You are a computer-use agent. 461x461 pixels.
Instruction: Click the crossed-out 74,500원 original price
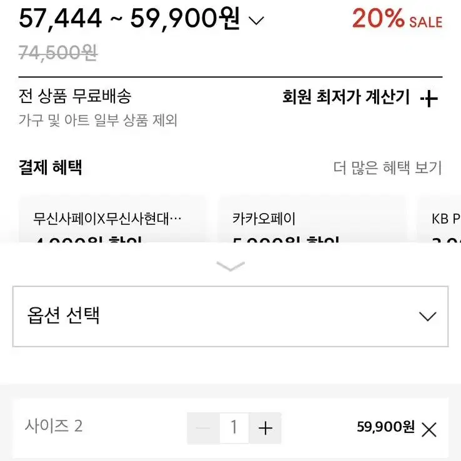[x=57, y=53]
